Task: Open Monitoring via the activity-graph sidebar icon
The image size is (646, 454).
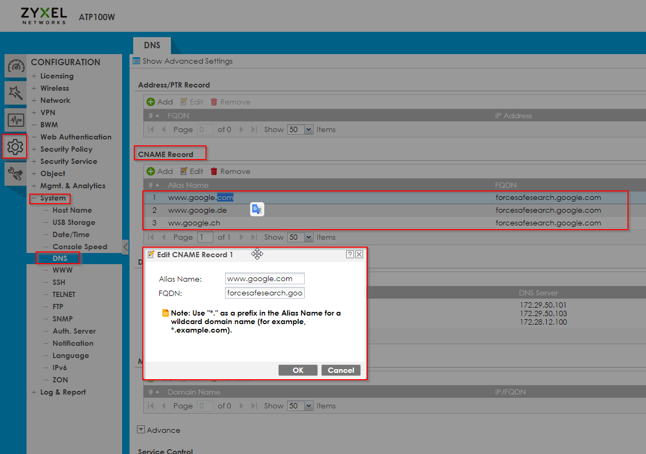Action: click(15, 120)
